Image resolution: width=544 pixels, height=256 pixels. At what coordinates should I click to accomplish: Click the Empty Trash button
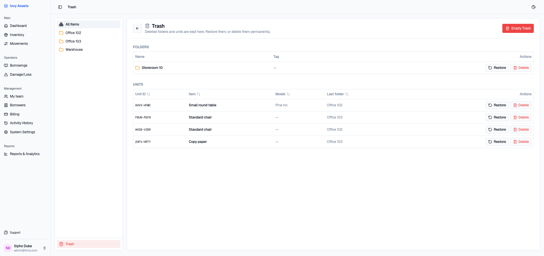click(x=518, y=28)
